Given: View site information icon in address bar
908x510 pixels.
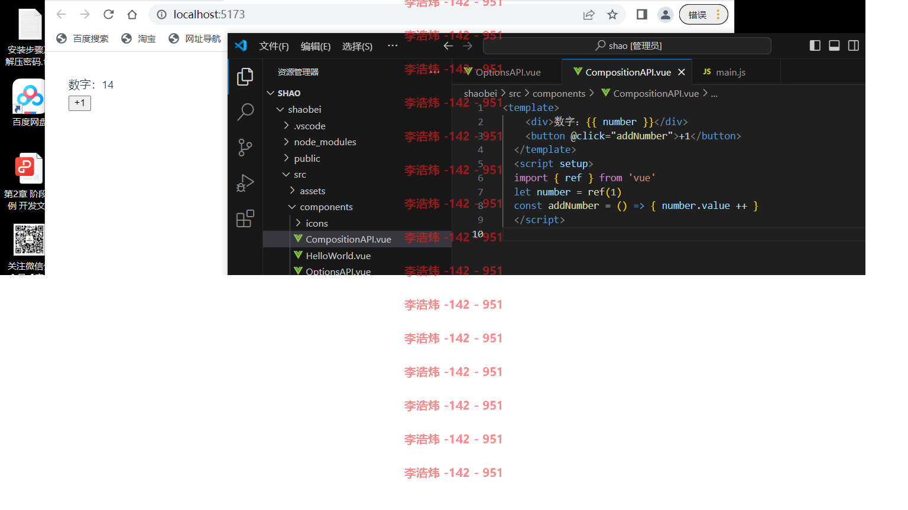Looking at the screenshot, I should pyautogui.click(x=161, y=14).
